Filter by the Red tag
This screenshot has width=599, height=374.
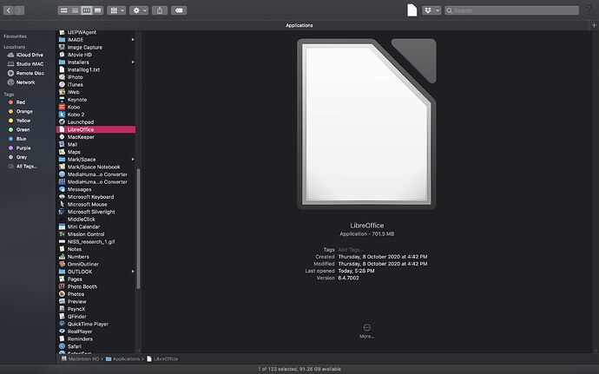[x=16, y=102]
